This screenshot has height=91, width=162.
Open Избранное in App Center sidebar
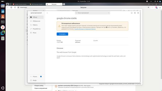pyautogui.click(x=36, y=21)
